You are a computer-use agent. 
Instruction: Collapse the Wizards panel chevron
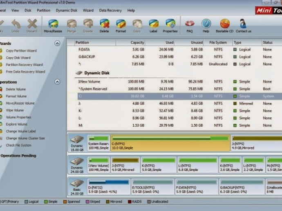click(57, 43)
